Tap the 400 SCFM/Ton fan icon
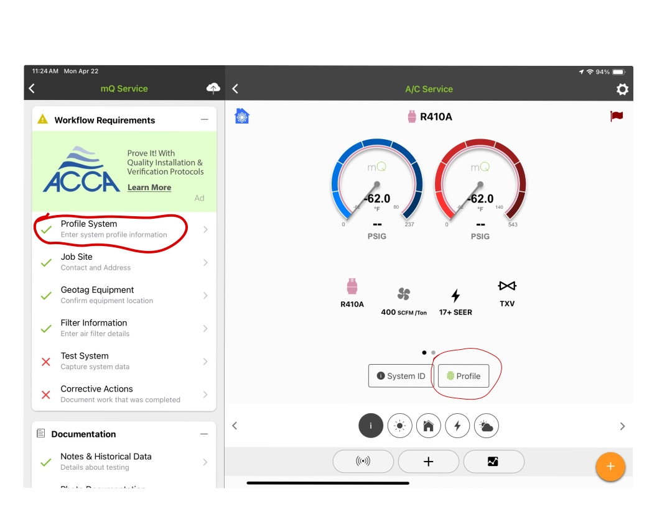 [x=404, y=294]
